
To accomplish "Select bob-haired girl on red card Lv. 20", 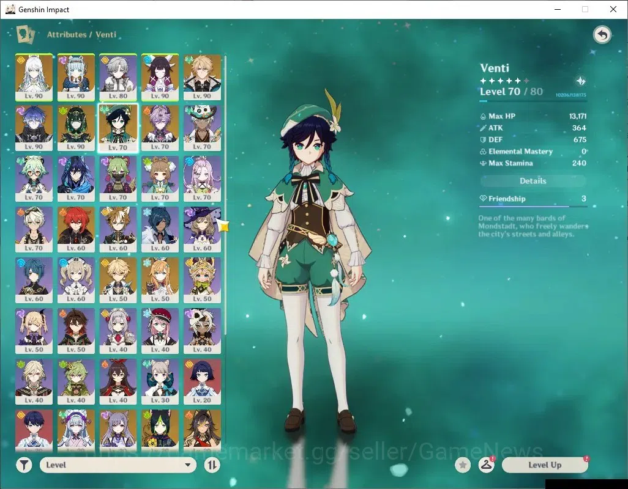I will click(x=202, y=382).
